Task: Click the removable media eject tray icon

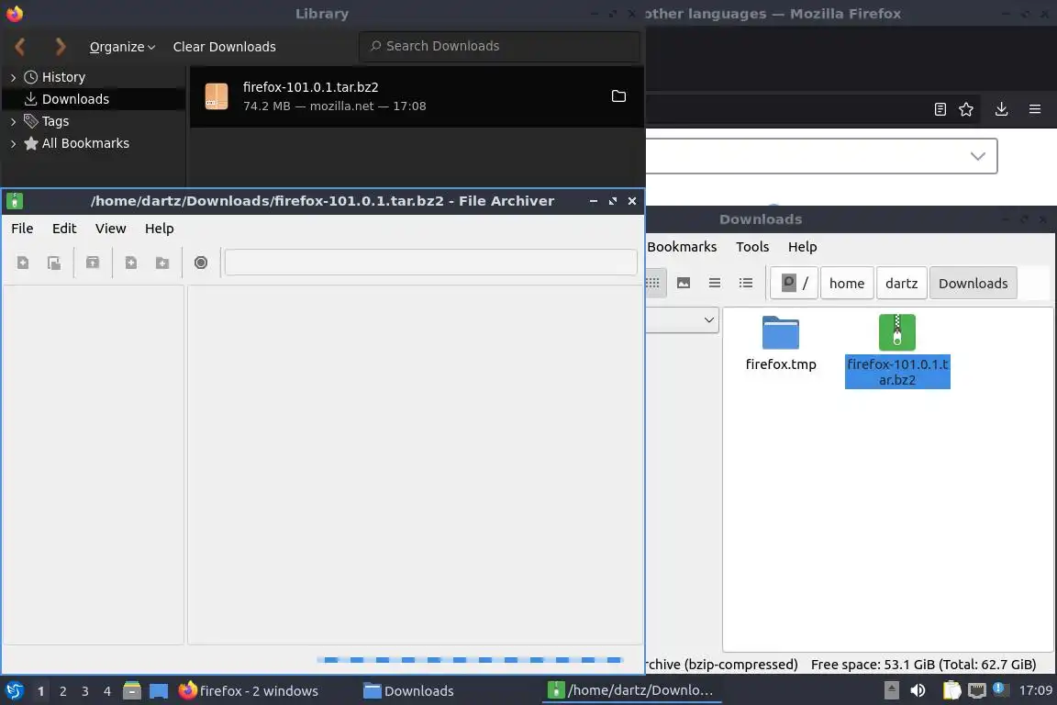Action: [891, 690]
